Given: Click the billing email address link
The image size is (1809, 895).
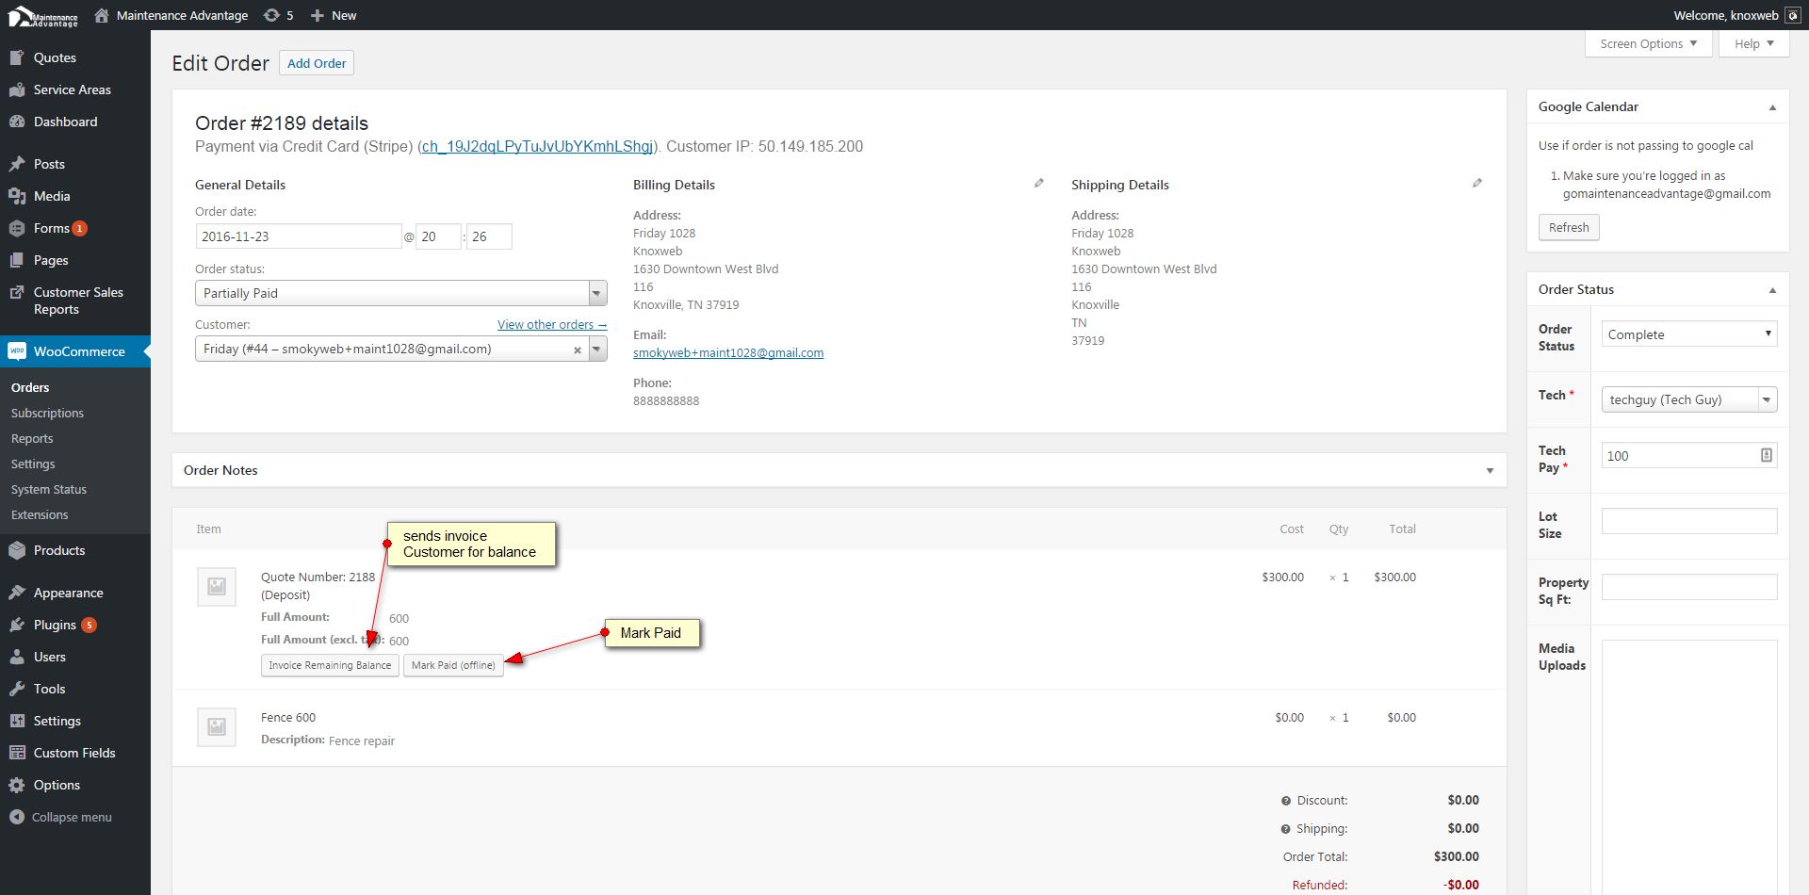Looking at the screenshot, I should (x=728, y=352).
